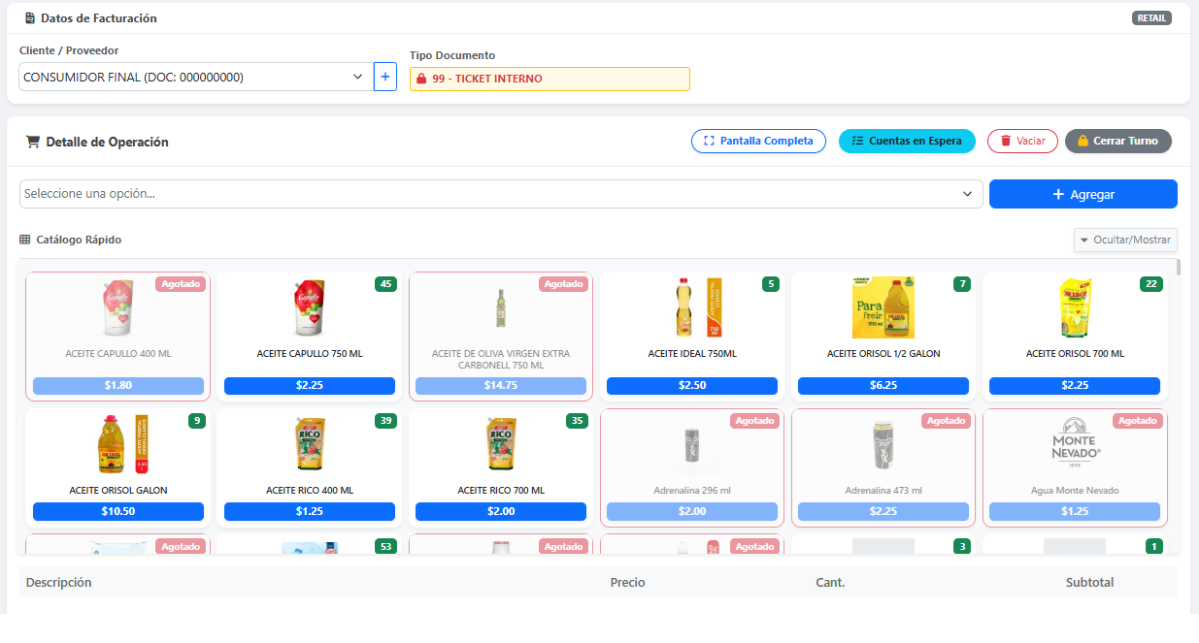Click the $2.25 price on ACEITE CAPULLO 750 ML

tap(309, 386)
